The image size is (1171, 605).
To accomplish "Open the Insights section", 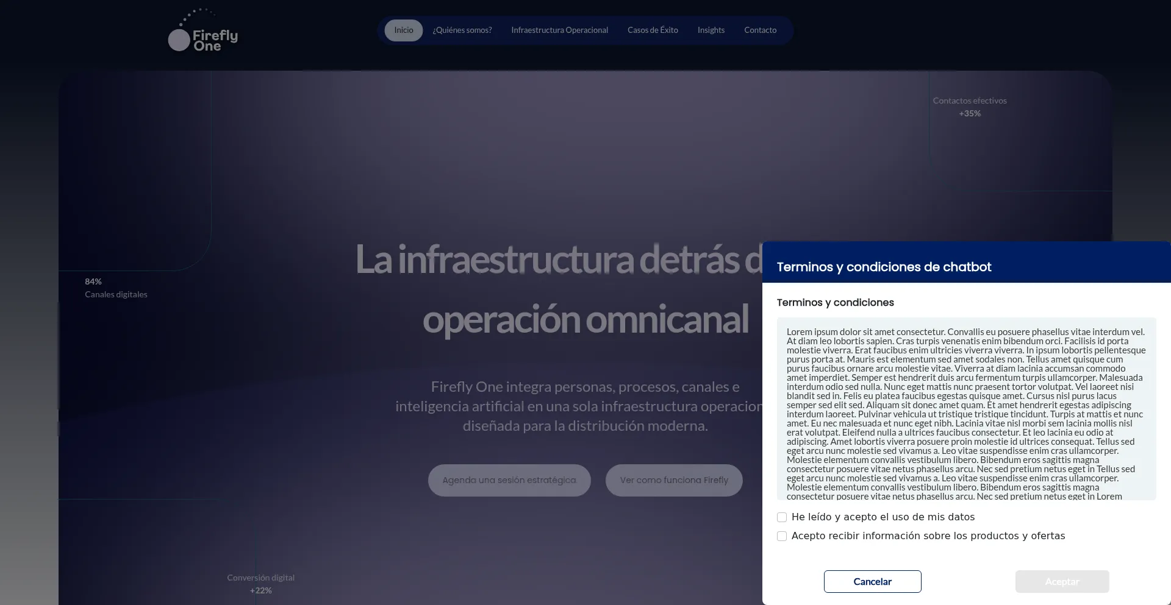I will (x=711, y=30).
